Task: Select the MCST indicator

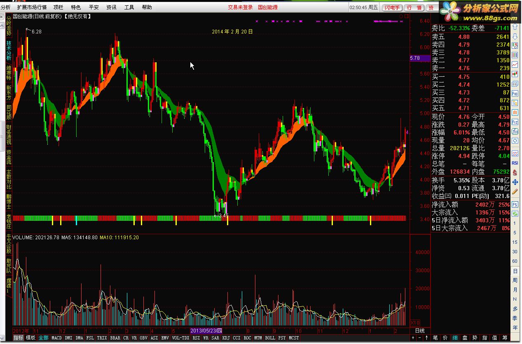Action: [x=294, y=338]
